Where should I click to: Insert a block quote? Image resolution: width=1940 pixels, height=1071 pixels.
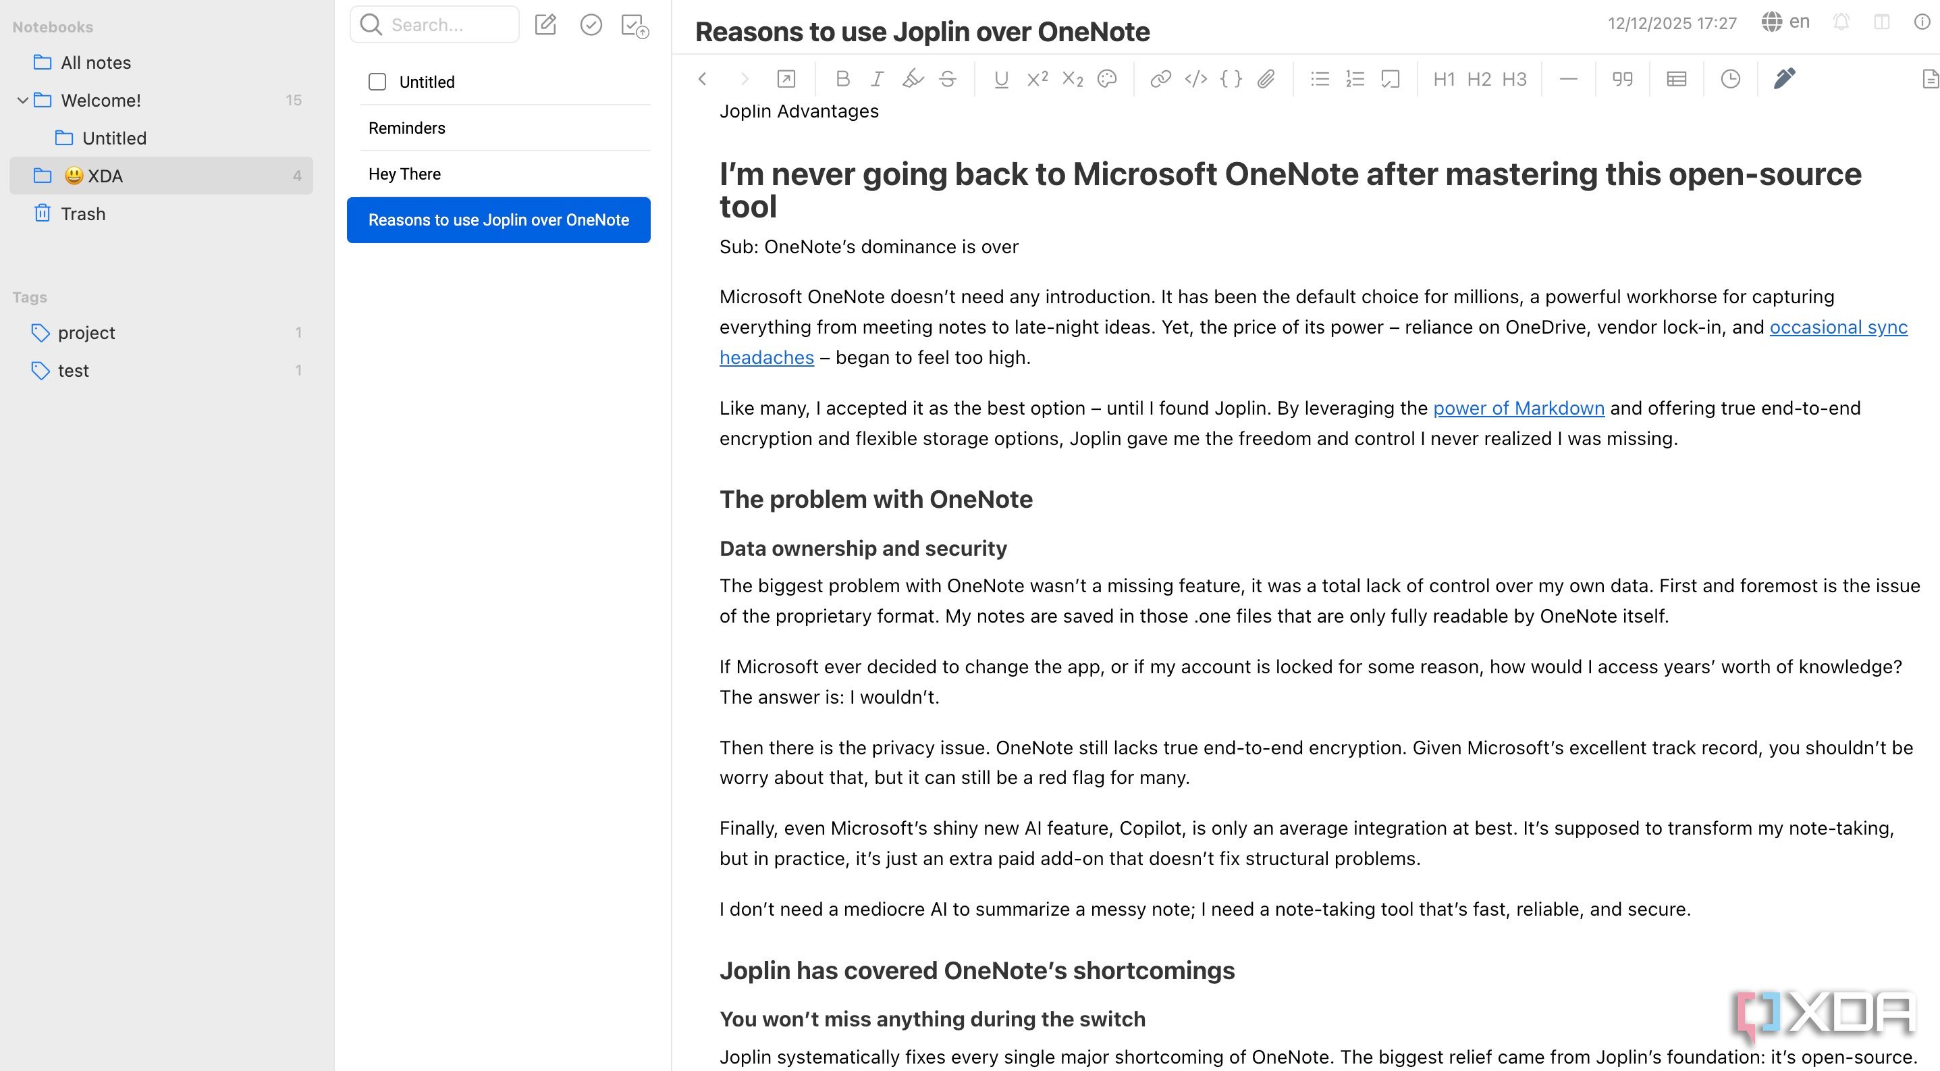click(1622, 79)
